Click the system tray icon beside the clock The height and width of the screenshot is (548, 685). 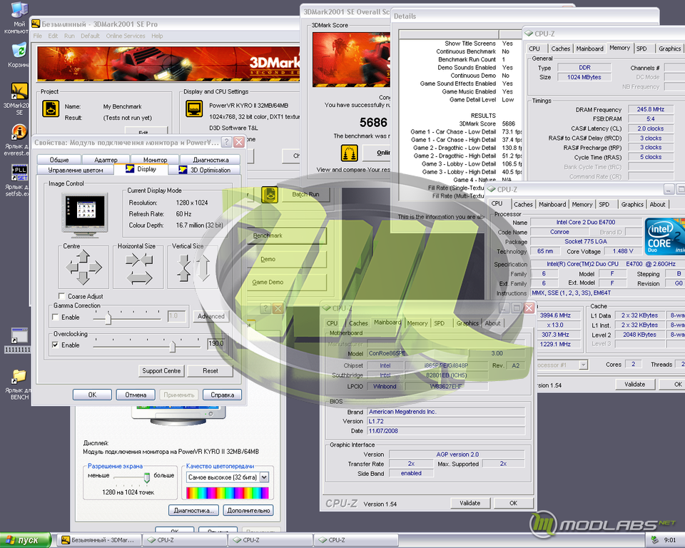click(654, 539)
